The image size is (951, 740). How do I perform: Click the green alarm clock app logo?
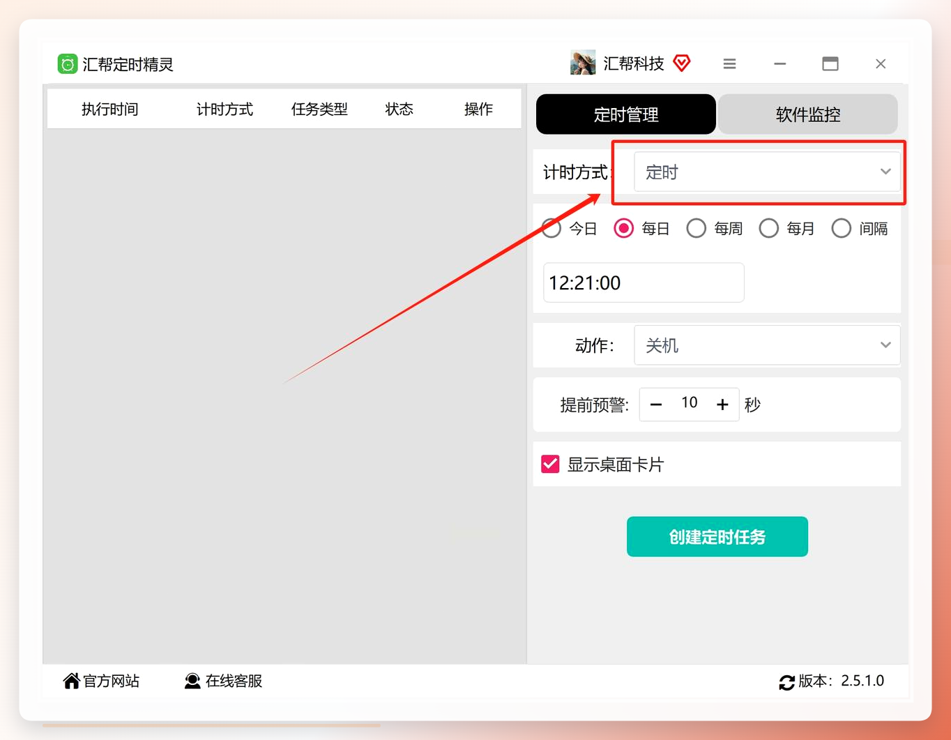point(68,64)
